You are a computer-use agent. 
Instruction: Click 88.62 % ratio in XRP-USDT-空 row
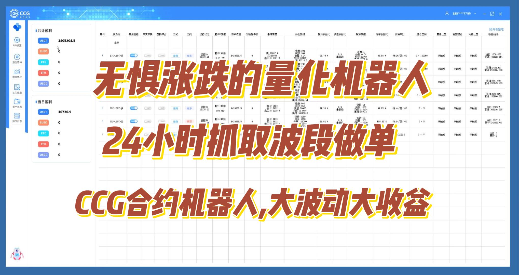[324, 121]
